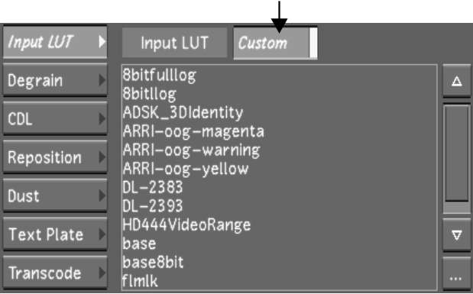Screen dimensions: 473x294
Task: Select the Text Plate button
Action: tap(55, 234)
